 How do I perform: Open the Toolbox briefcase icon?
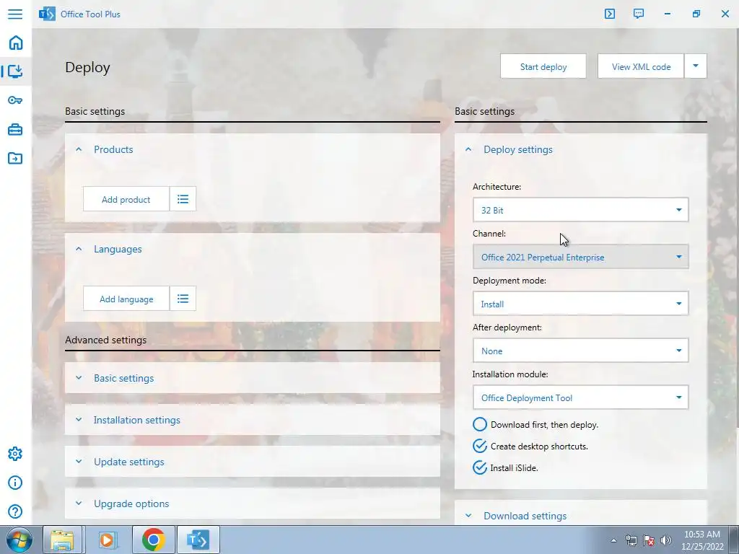coord(15,129)
